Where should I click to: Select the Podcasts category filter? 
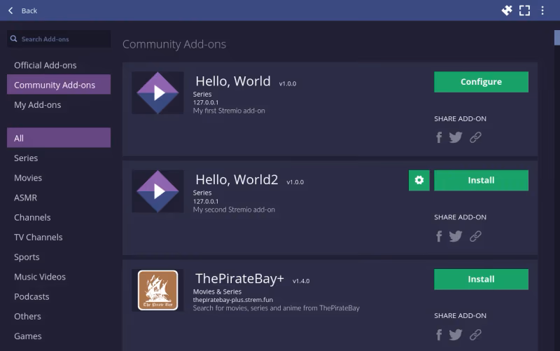31,296
